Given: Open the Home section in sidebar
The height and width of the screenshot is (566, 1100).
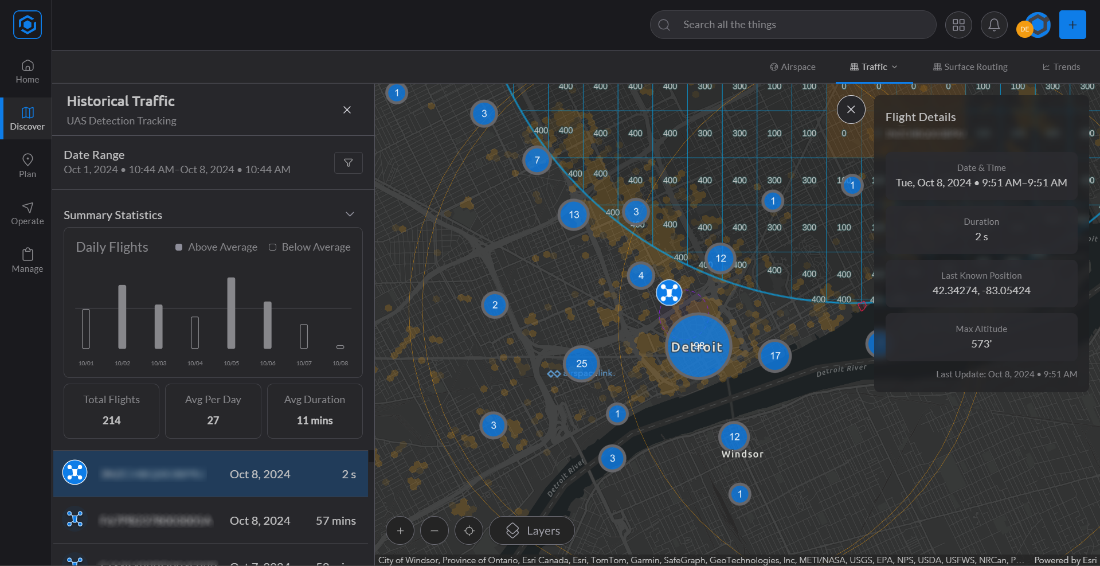Looking at the screenshot, I should coord(27,72).
